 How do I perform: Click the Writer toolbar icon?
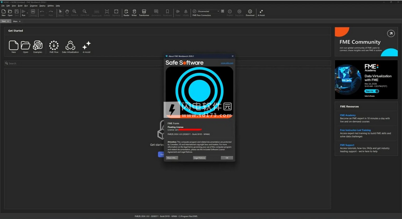(x=134, y=12)
